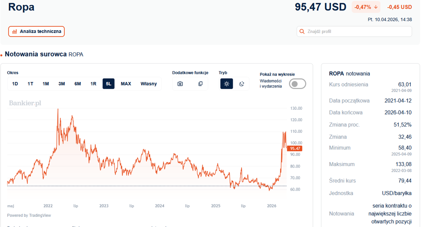The width and height of the screenshot is (421, 227).
Task: Focus the Znajdź profil search field
Action: coord(354,32)
